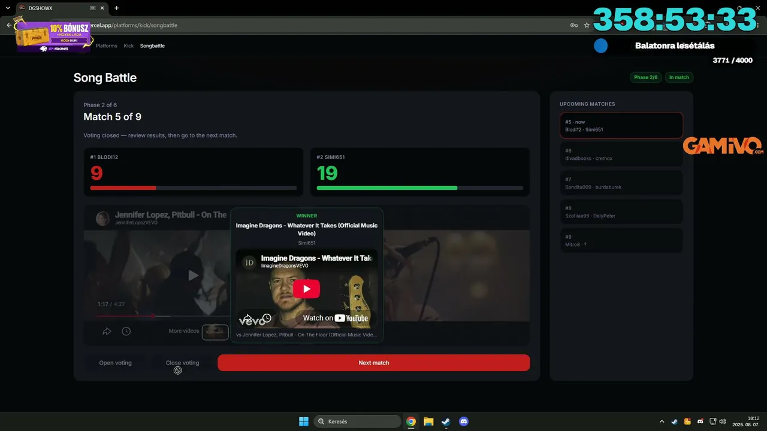This screenshot has width=767, height=431.
Task: Click the Steam system tray icon
Action: pos(675,421)
